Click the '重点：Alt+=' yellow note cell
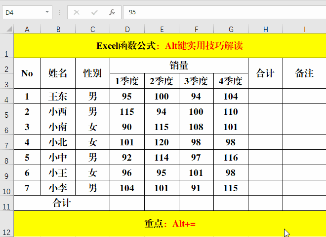Screen dimensions: 326x237 pos(169,224)
